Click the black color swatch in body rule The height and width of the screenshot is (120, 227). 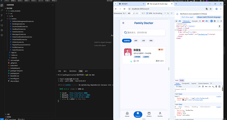(x=183, y=100)
